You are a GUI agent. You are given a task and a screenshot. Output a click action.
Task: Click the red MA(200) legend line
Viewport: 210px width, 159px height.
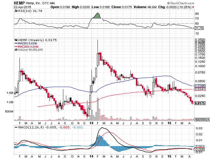tap(16, 46)
